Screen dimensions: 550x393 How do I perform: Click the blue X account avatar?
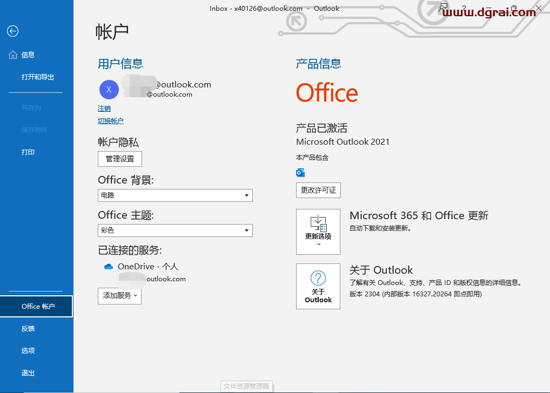109,90
